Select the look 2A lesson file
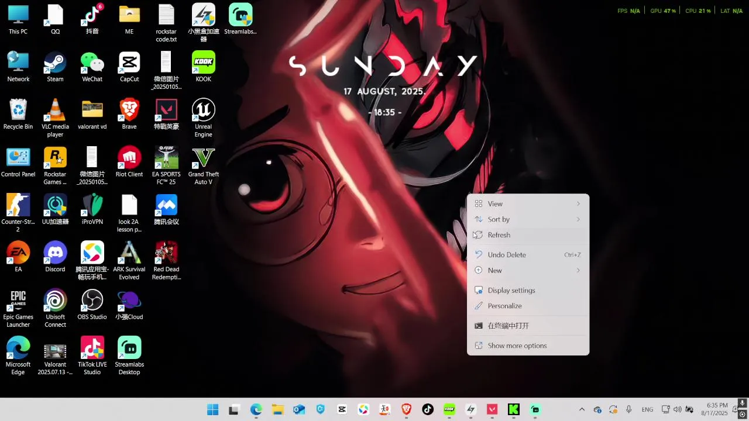 pyautogui.click(x=129, y=213)
